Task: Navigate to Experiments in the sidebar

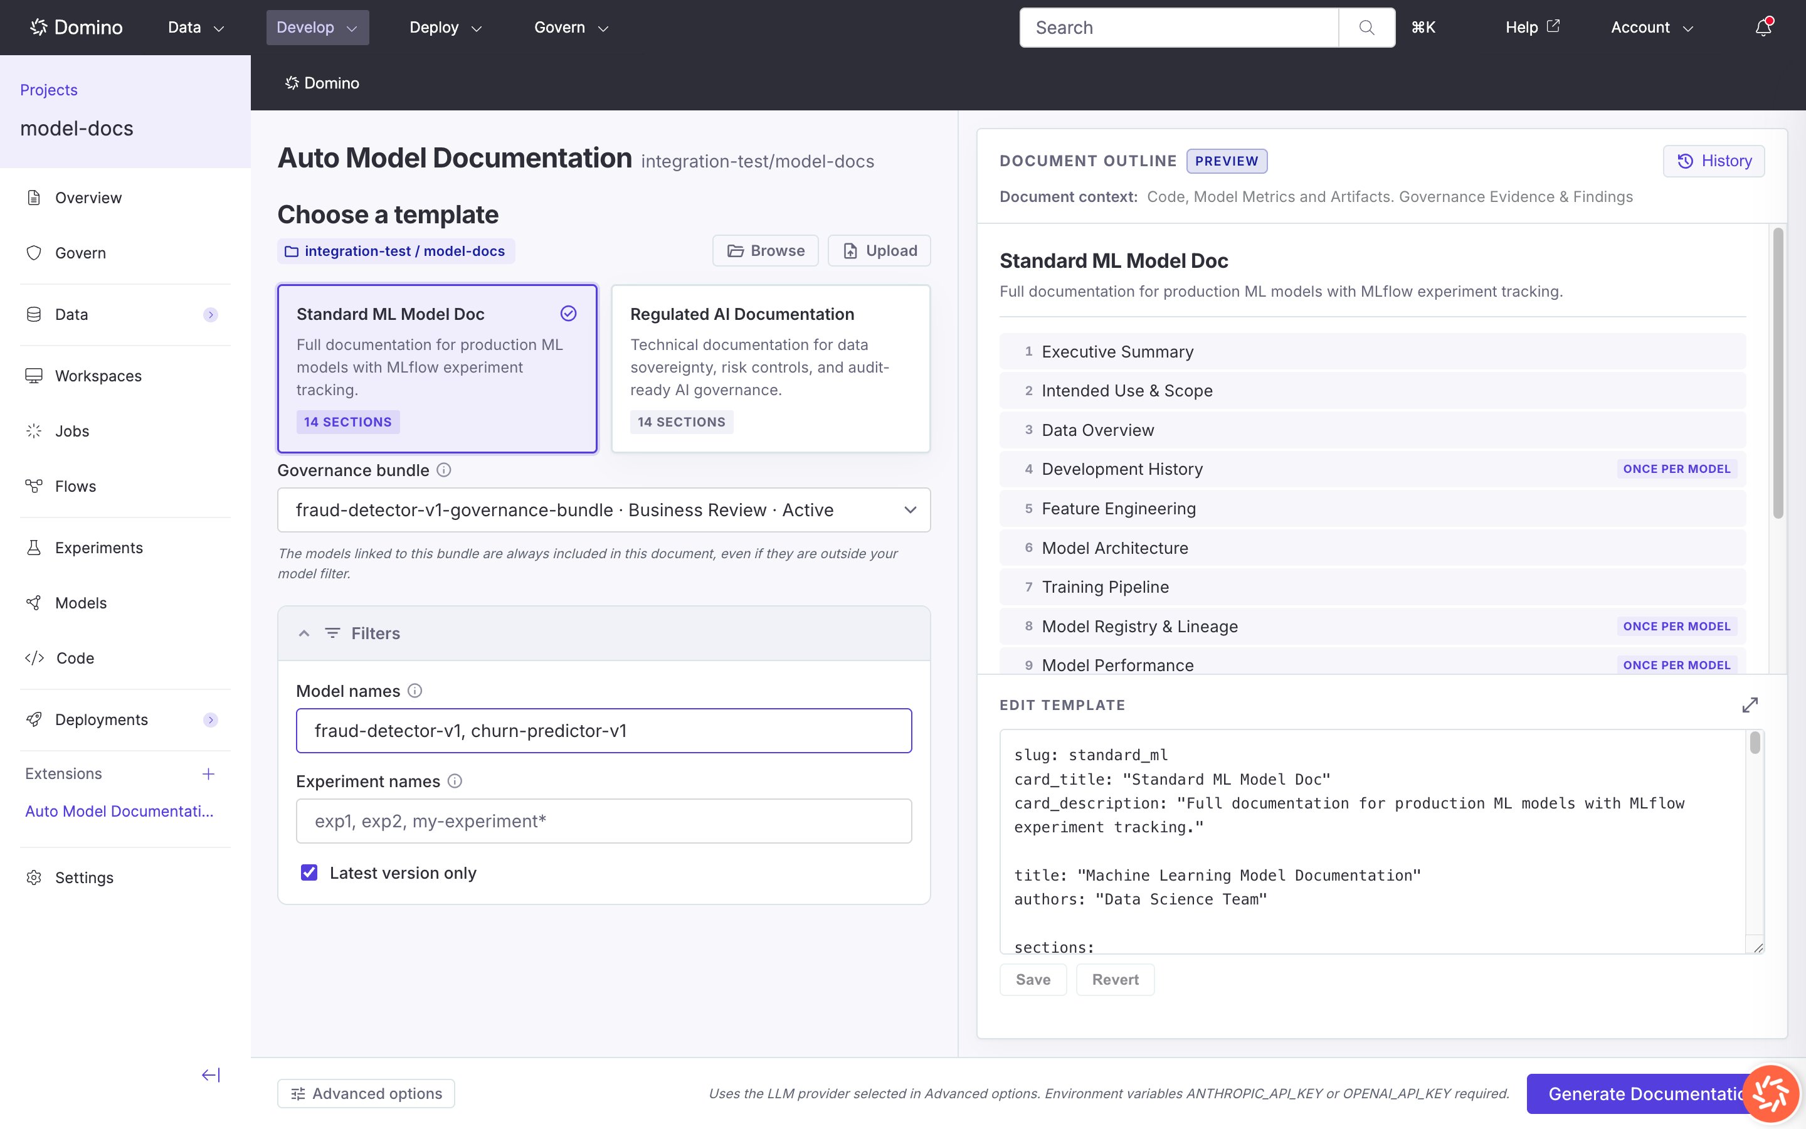Action: (x=99, y=548)
